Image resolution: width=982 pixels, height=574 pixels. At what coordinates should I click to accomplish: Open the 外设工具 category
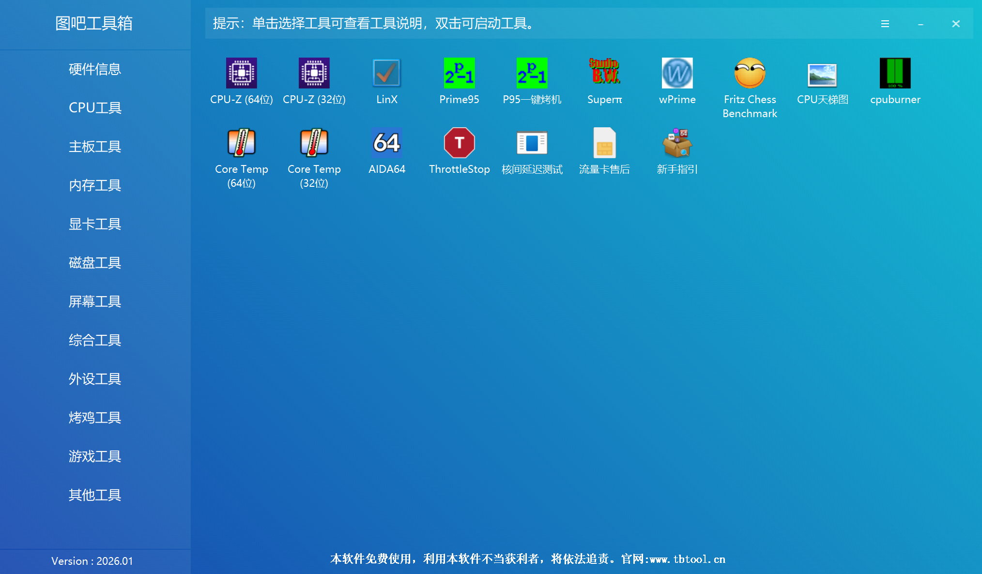click(x=95, y=379)
